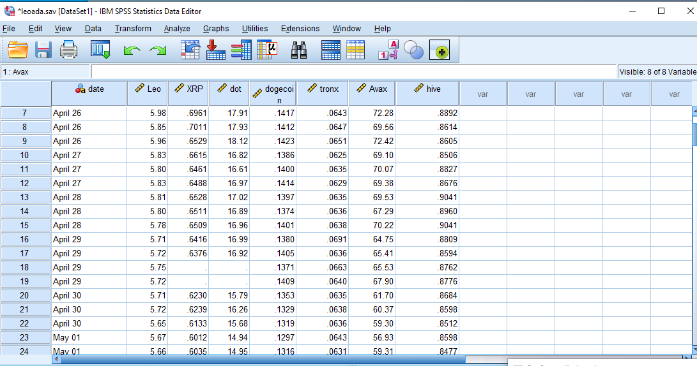This screenshot has height=366, width=697.
Task: Show all variables plus icon
Action: tap(440, 50)
